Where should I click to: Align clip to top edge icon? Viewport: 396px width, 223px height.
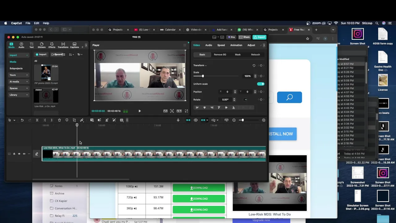point(219,107)
